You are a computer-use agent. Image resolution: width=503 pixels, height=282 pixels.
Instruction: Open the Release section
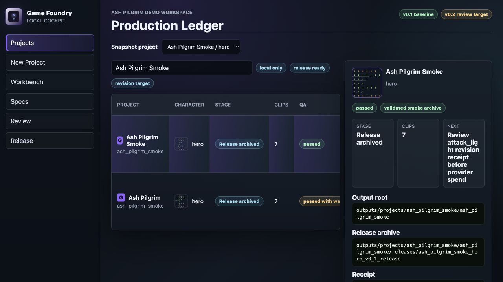[50, 141]
